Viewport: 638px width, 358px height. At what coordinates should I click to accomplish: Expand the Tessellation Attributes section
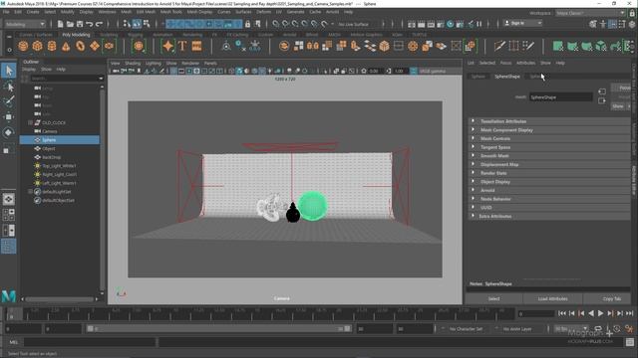(x=549, y=121)
